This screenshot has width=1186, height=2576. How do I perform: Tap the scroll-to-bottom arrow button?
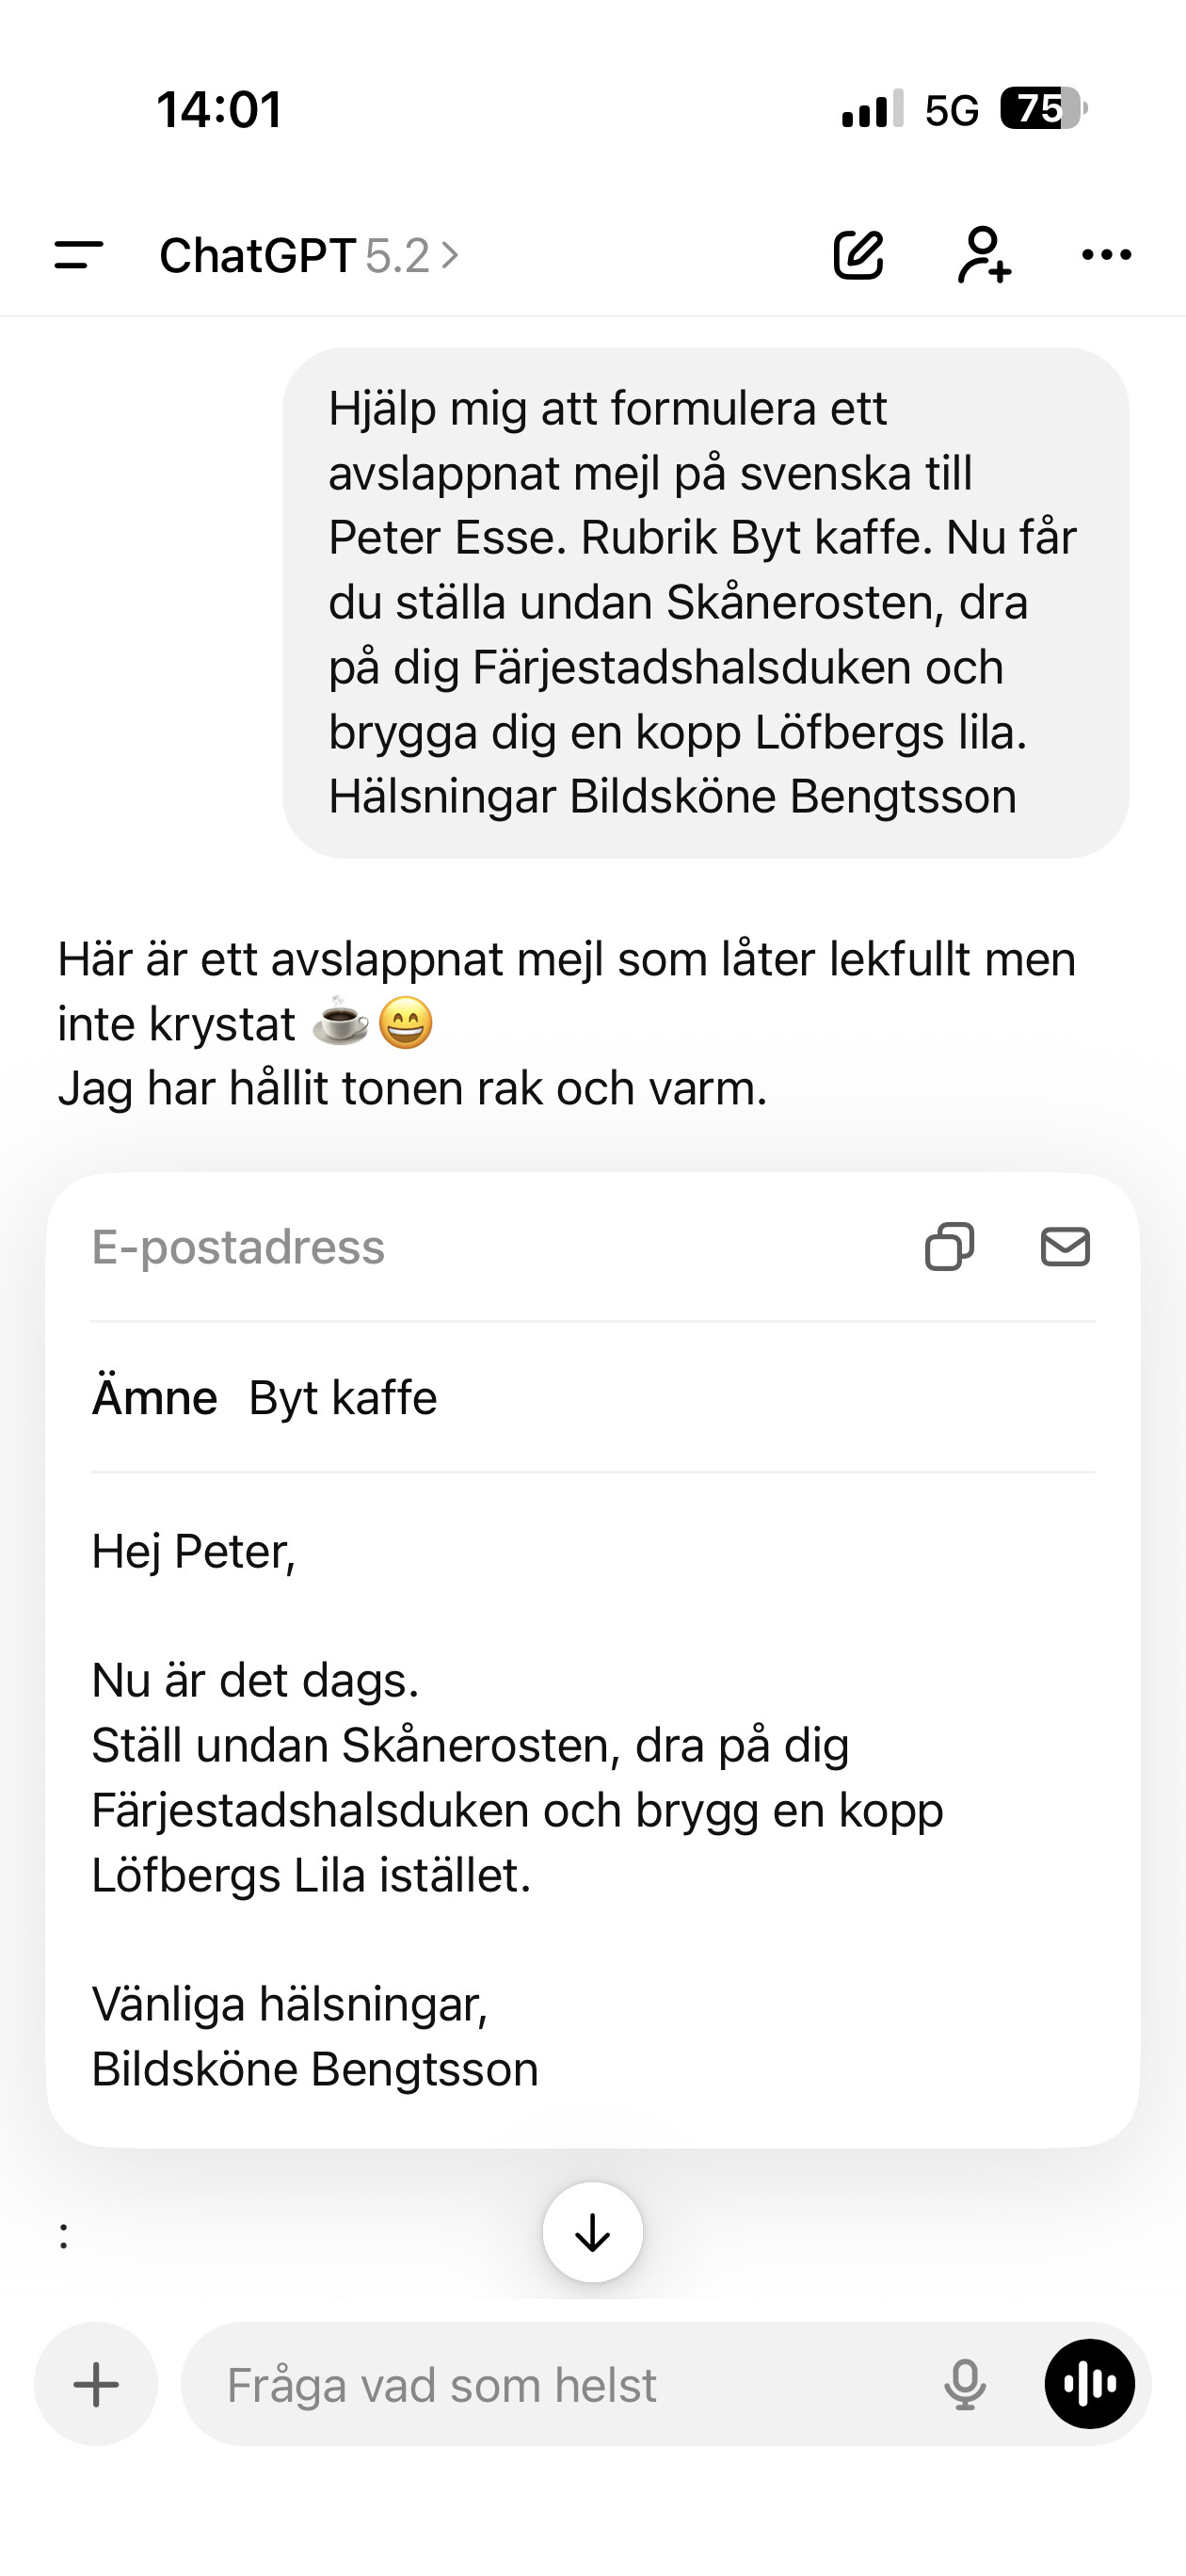(x=593, y=2232)
